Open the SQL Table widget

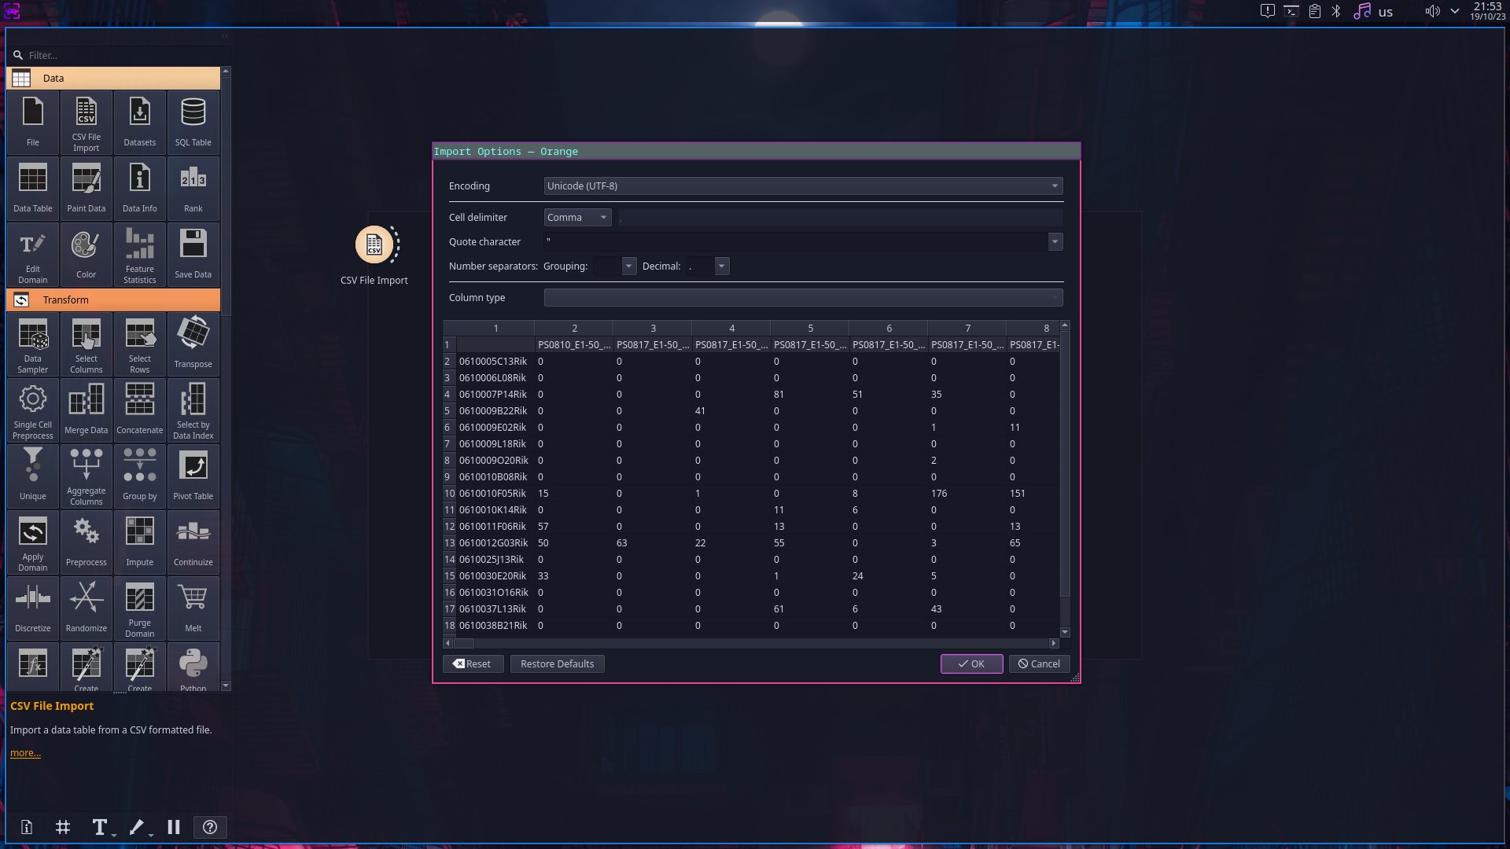[x=193, y=121]
